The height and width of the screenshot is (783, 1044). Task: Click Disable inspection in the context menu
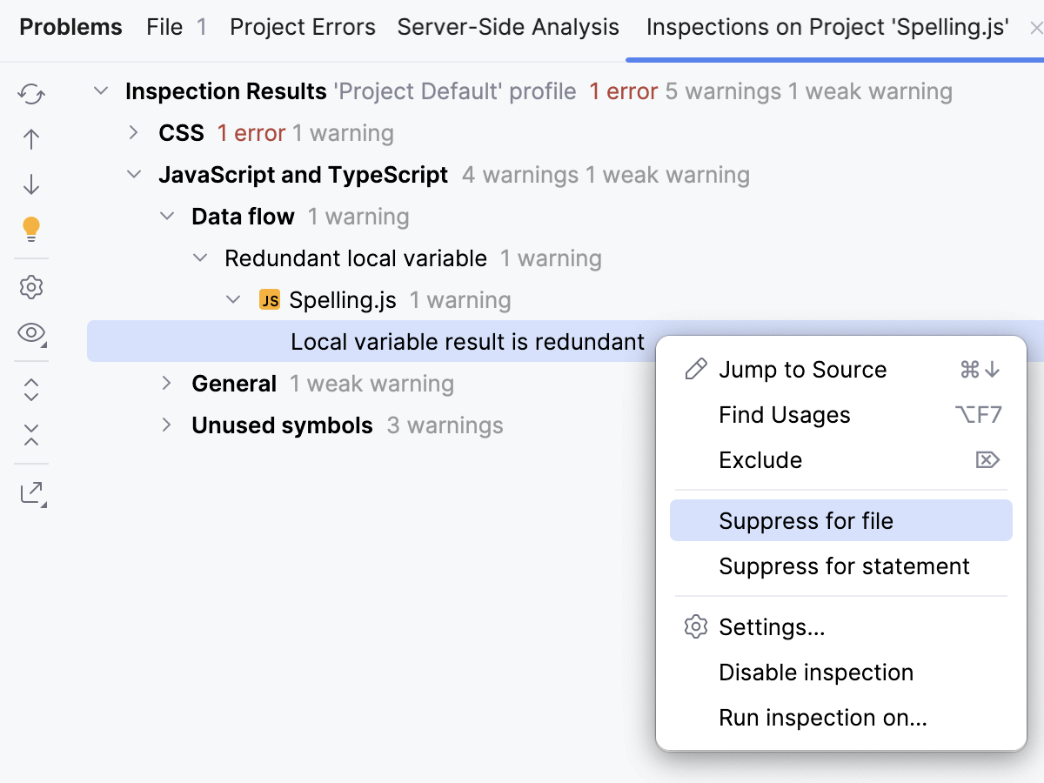click(x=815, y=672)
